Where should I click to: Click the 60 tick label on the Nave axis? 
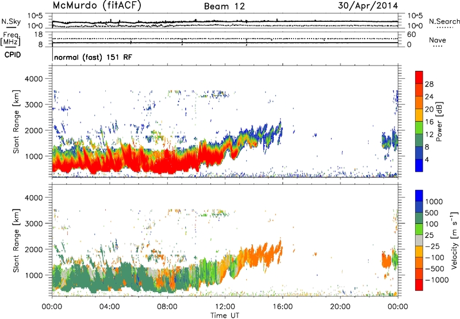click(x=411, y=35)
